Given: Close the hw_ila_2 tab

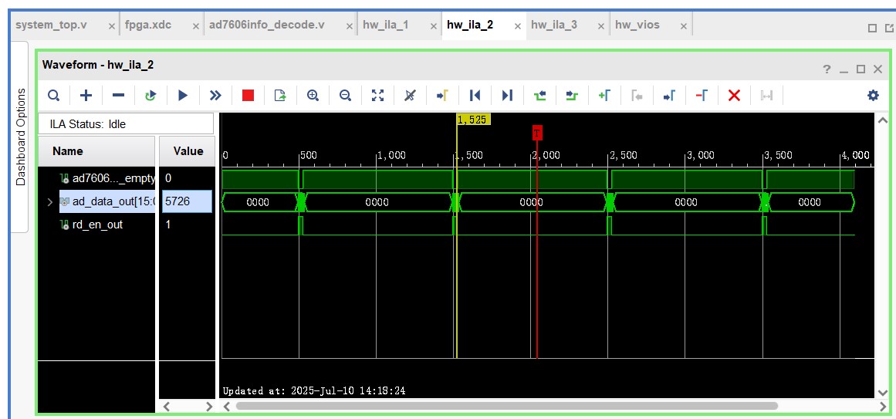Looking at the screenshot, I should [x=517, y=26].
